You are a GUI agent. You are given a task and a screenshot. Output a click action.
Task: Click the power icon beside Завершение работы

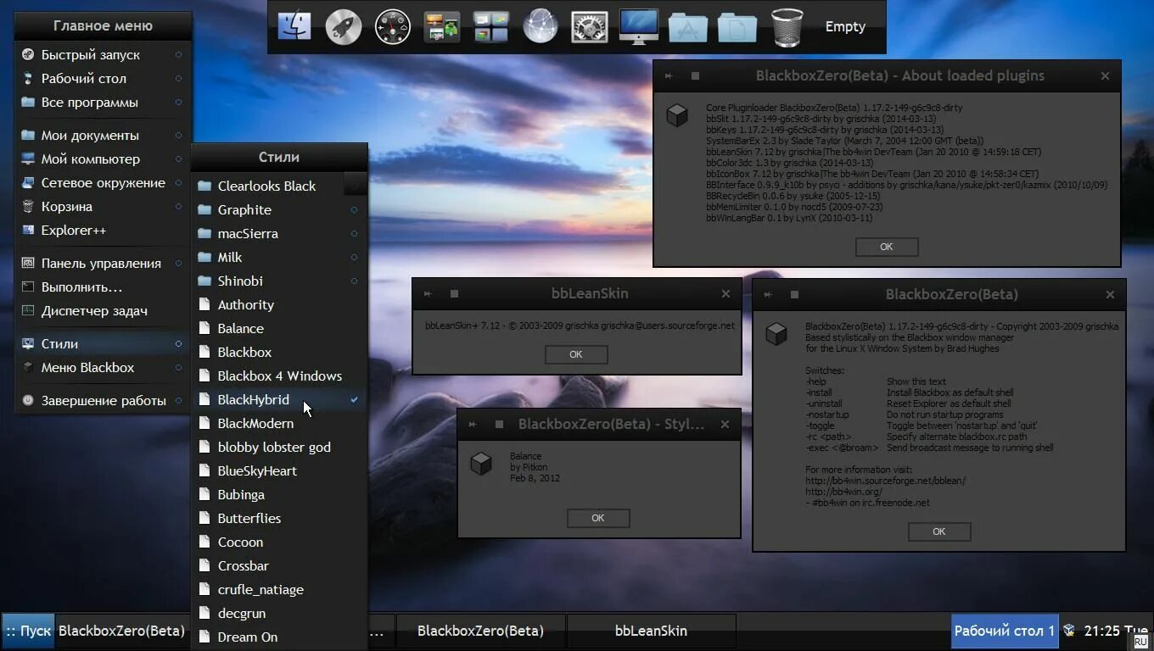coord(28,400)
